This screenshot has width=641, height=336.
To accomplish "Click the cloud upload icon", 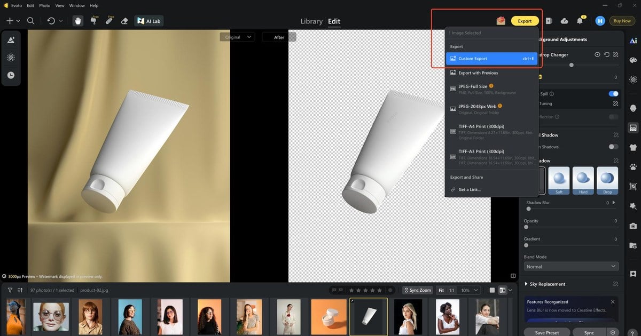I will pyautogui.click(x=564, y=21).
